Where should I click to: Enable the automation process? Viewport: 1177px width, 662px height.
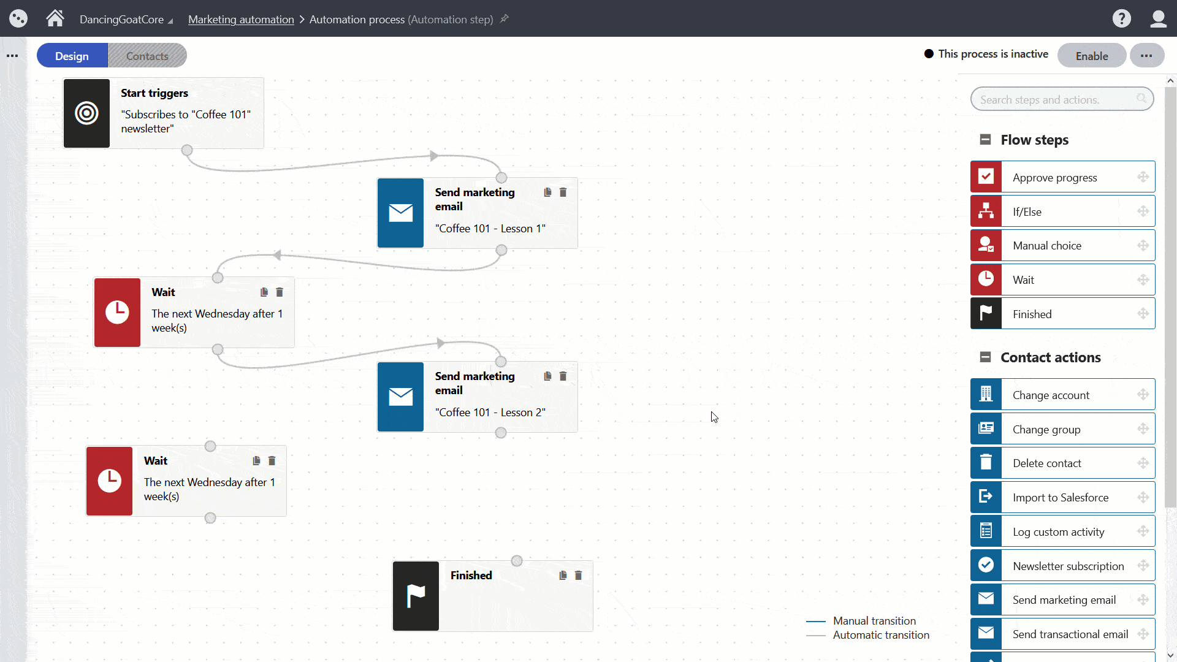(x=1092, y=55)
